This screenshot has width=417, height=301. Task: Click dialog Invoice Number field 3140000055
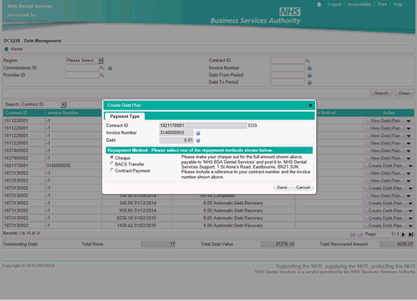pyautogui.click(x=176, y=133)
